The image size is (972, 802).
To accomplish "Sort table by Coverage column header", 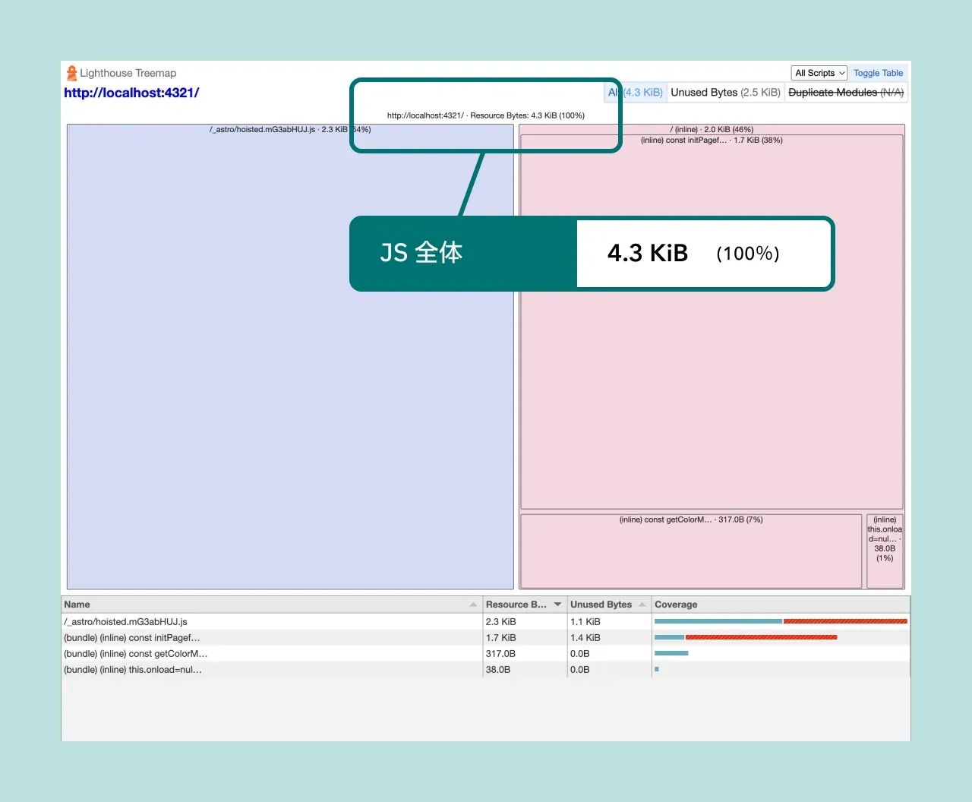I will click(x=676, y=605).
